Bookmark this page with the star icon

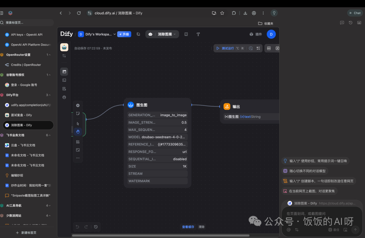click(x=222, y=13)
